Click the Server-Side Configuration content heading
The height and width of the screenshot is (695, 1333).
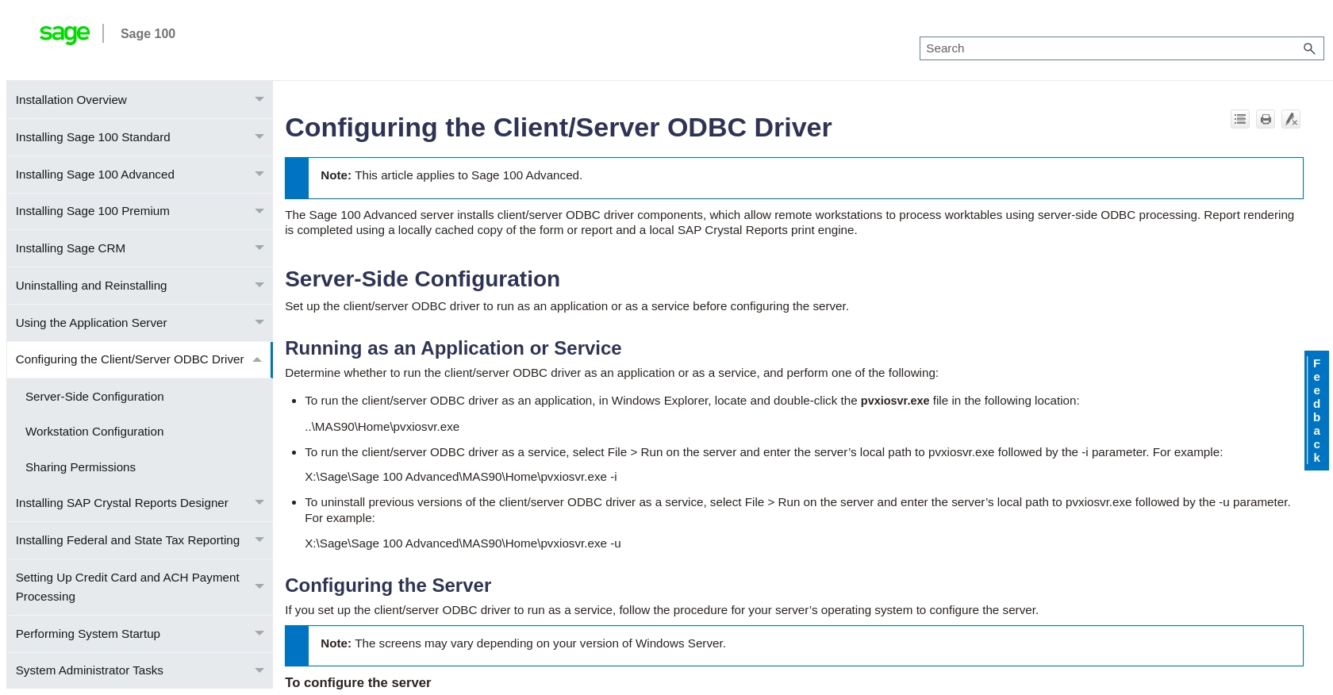pyautogui.click(x=422, y=279)
